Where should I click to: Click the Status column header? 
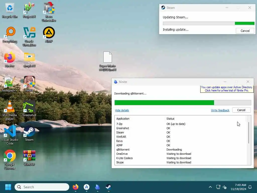pos(170,119)
